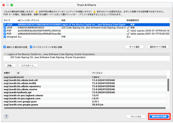Toggle checkbox for x509 JCE Code Signing CA row
The height and width of the screenshot is (123, 173).
(x=5, y=28)
